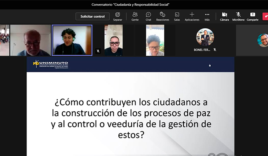Screen dimensions: 268x156
Task: Toggle the Cámara on
Action: [224, 16]
